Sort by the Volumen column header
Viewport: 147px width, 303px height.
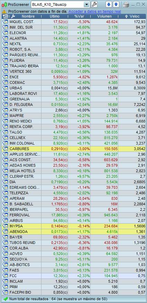[x=104, y=17]
